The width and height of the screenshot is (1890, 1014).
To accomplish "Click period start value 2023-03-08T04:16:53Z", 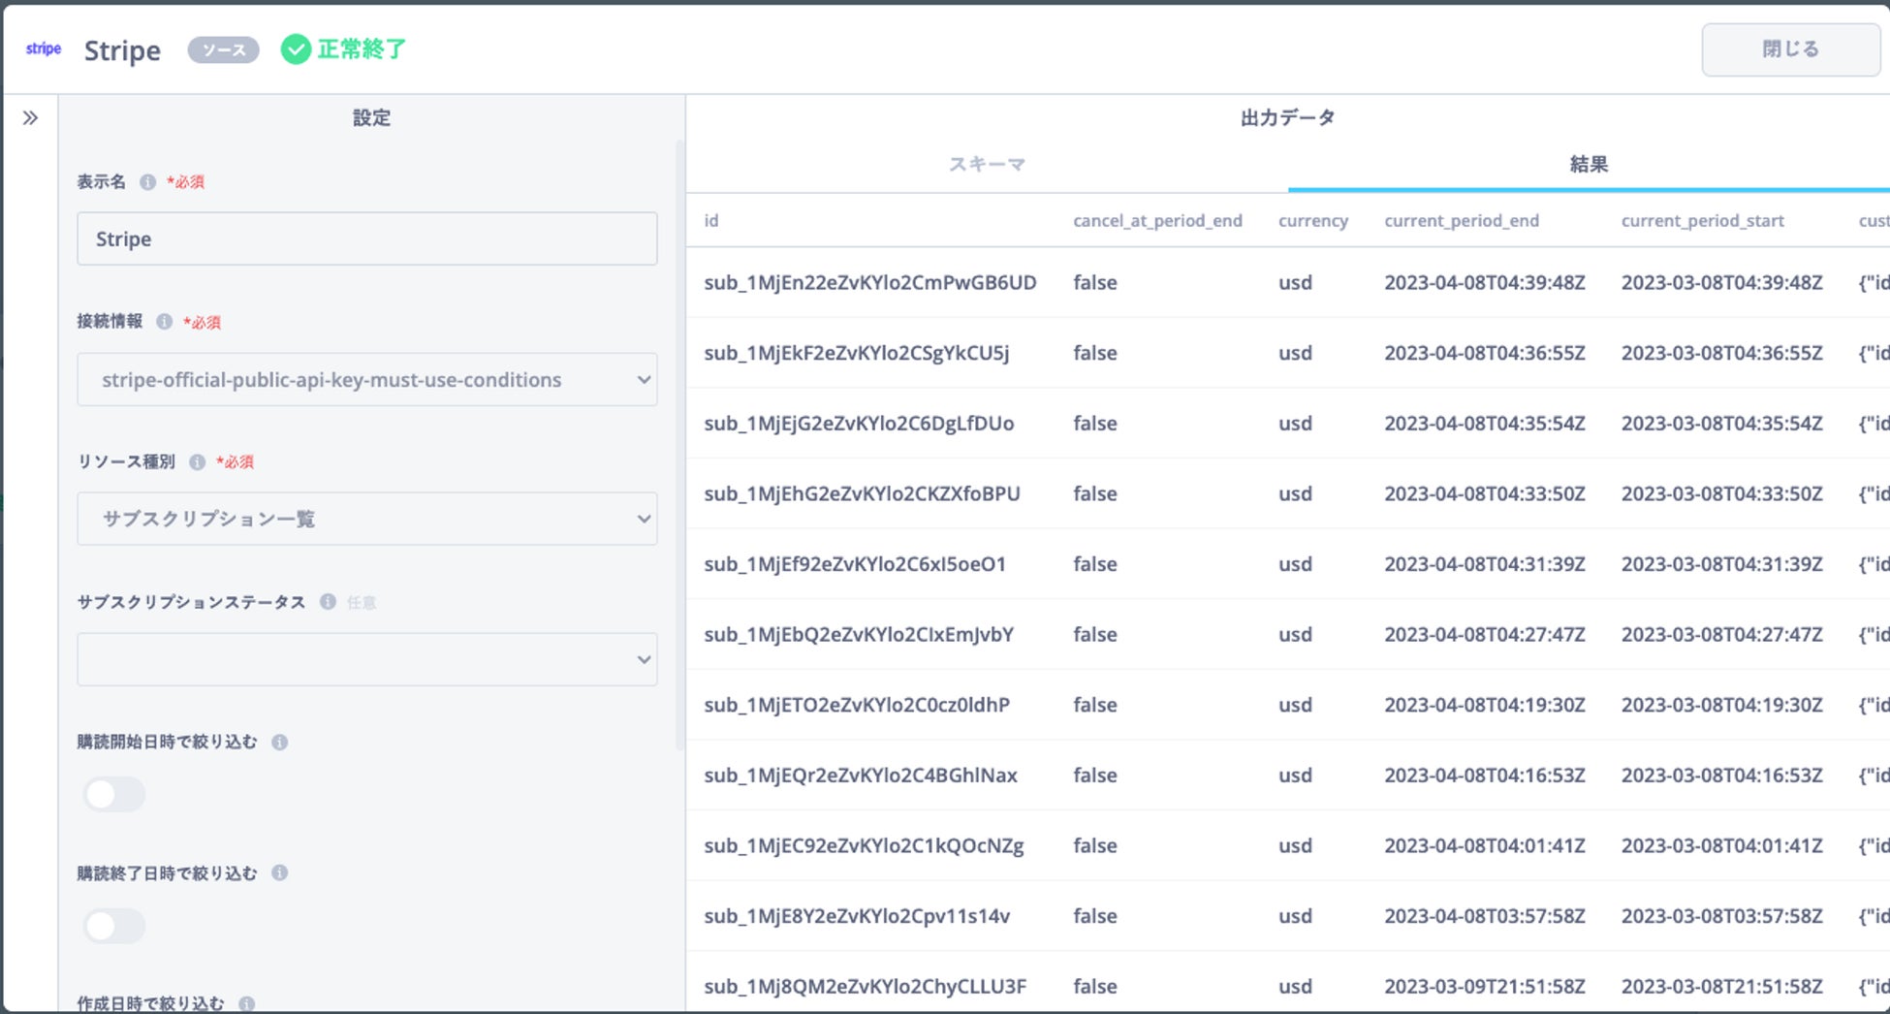I will (x=1722, y=776).
